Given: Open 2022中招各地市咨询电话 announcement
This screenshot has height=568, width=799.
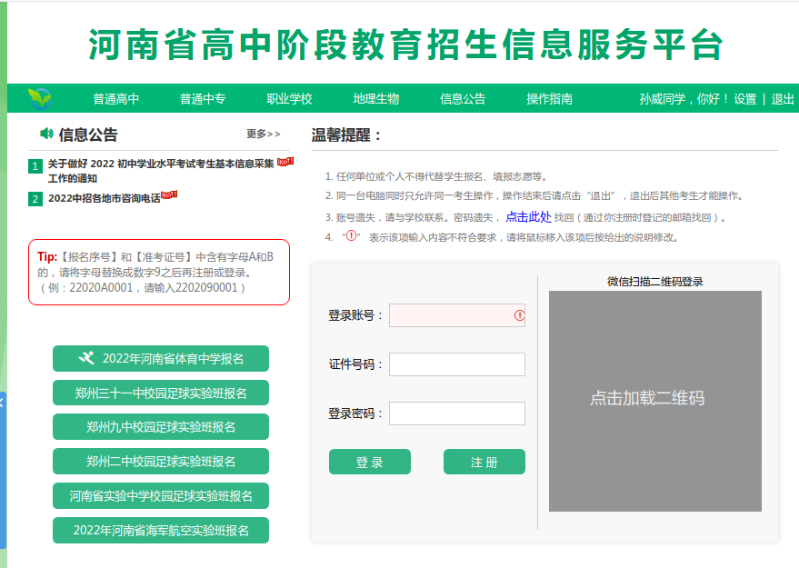Looking at the screenshot, I should coord(104,198).
